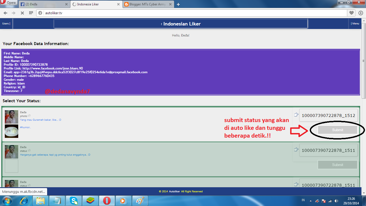Click the Phone Number +6289667760435 line

click(x=29, y=76)
